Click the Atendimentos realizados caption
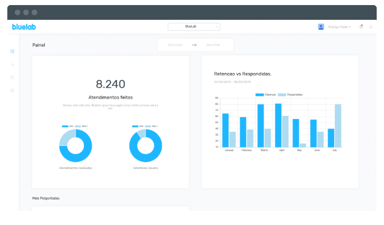Screen dimensions: 384x225 pos(76,168)
